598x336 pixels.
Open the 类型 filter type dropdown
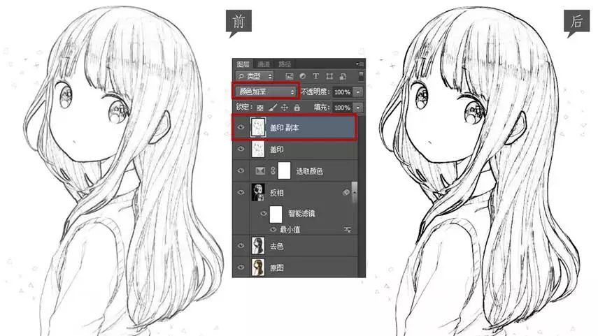(x=255, y=75)
